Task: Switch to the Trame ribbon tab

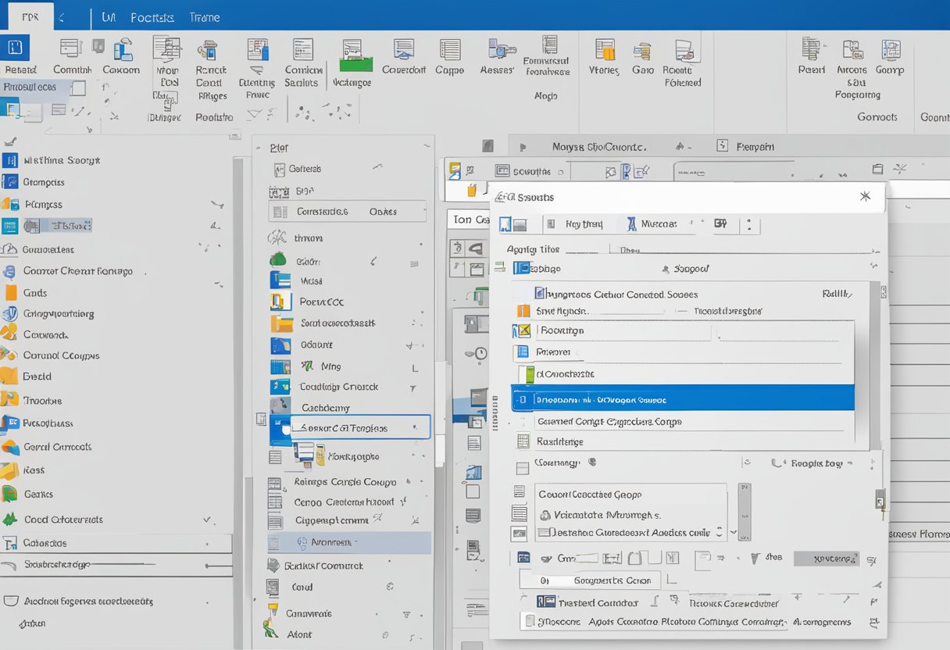Action: click(205, 16)
